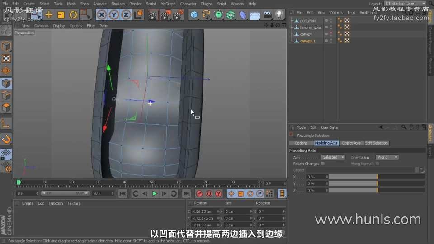
Task: Select the Scale tool icon
Action: click(61, 14)
